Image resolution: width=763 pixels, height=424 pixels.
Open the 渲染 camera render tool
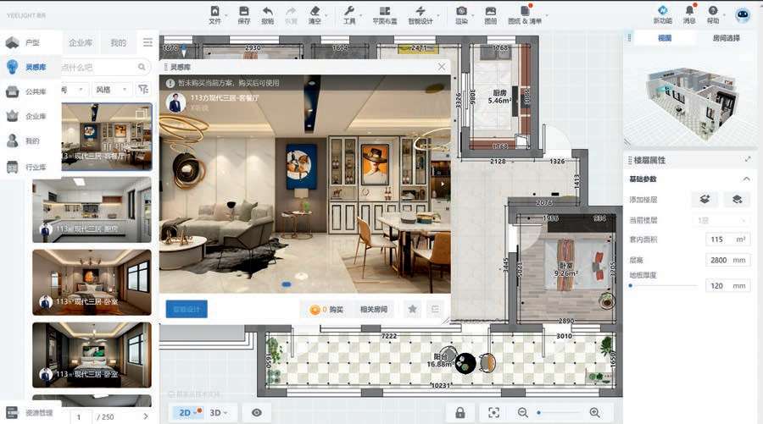coord(461,11)
